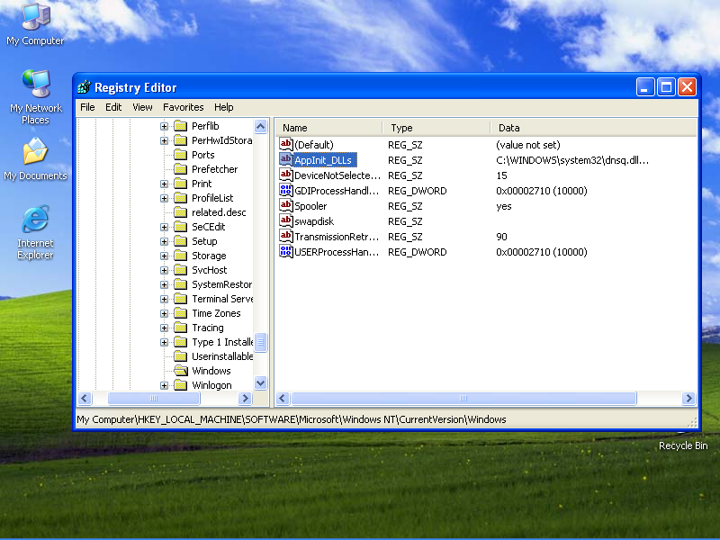The image size is (720, 540).
Task: Open the Edit menu
Action: click(113, 107)
